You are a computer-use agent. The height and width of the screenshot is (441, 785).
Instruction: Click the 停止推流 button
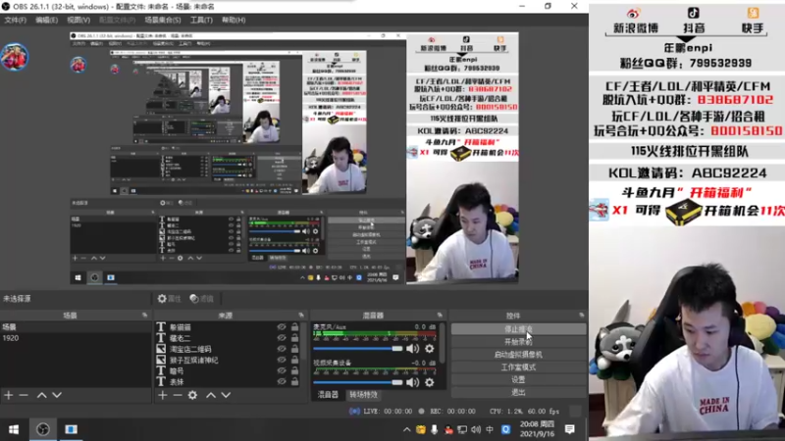tap(518, 329)
